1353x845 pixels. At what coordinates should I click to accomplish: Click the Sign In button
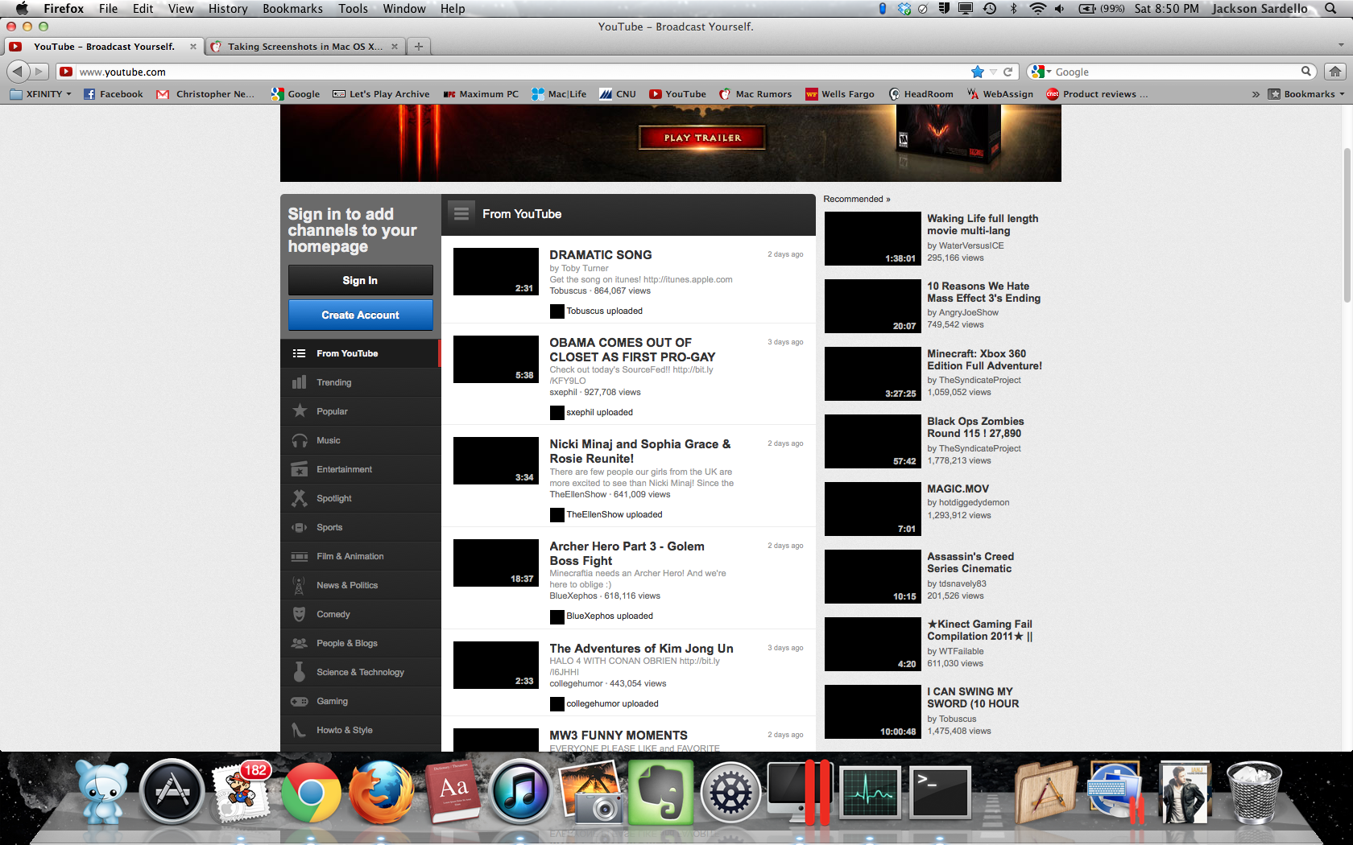[360, 280]
